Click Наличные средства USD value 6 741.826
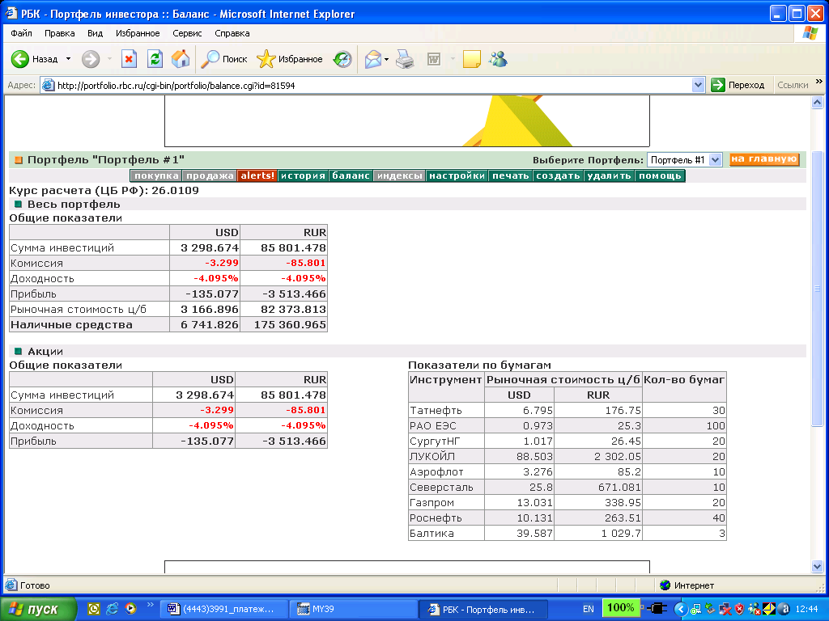829x621 pixels. 210,325
